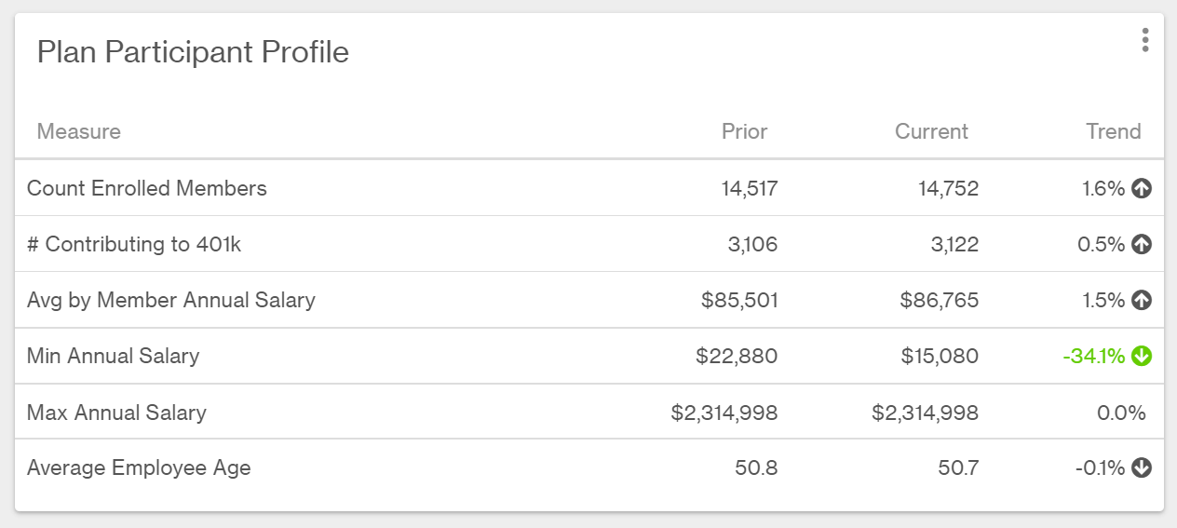
Task: Click Avg by Member Annual Salary label
Action: (171, 300)
